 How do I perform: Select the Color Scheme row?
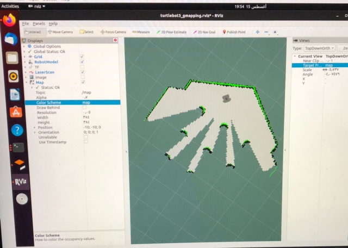click(72, 102)
